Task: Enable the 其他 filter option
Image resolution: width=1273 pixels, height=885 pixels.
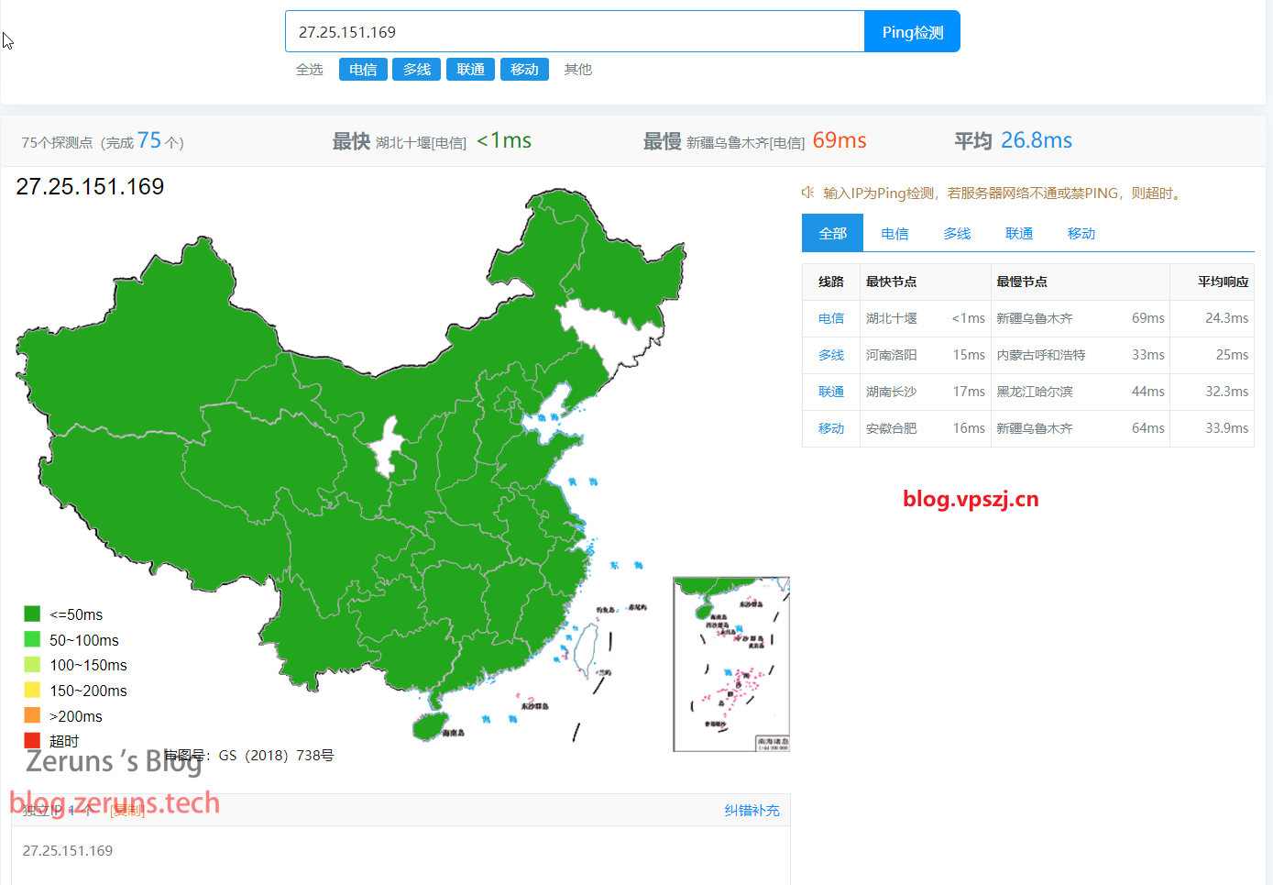Action: [x=578, y=70]
